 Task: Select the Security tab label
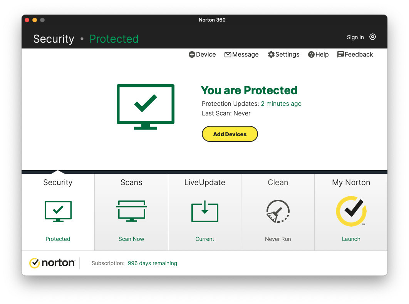tap(58, 182)
